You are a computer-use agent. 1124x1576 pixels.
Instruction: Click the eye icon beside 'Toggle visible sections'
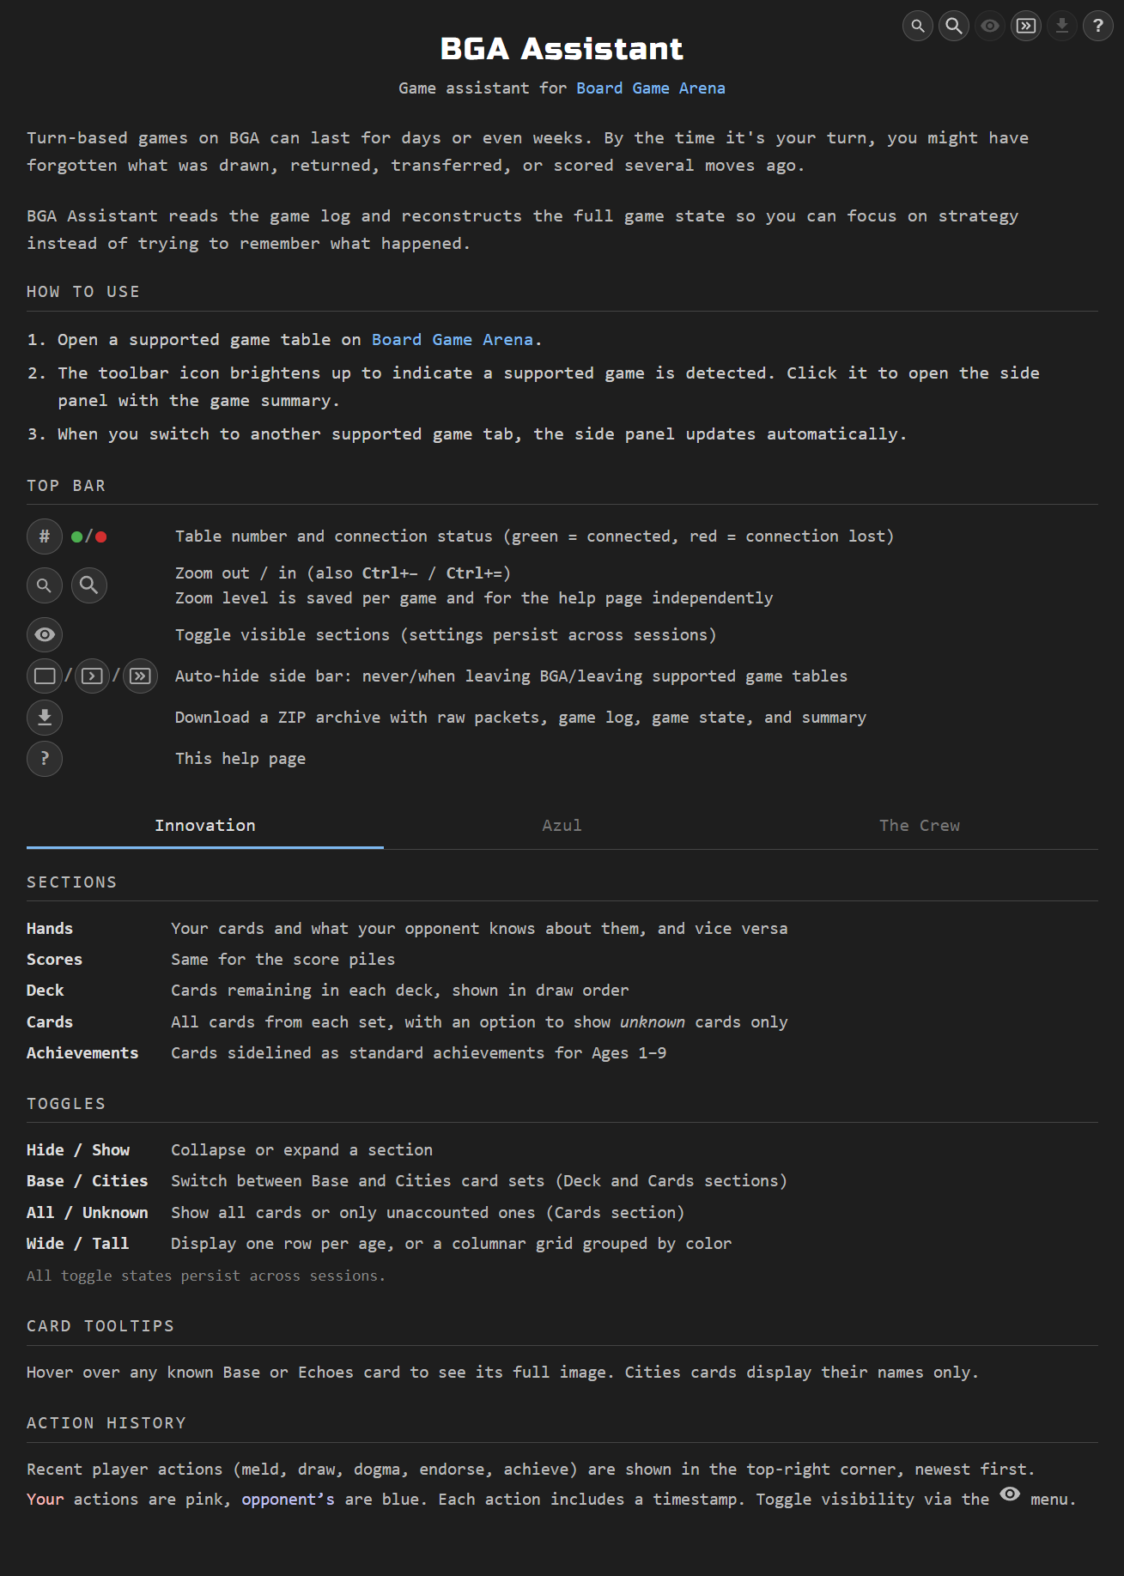[x=45, y=635]
